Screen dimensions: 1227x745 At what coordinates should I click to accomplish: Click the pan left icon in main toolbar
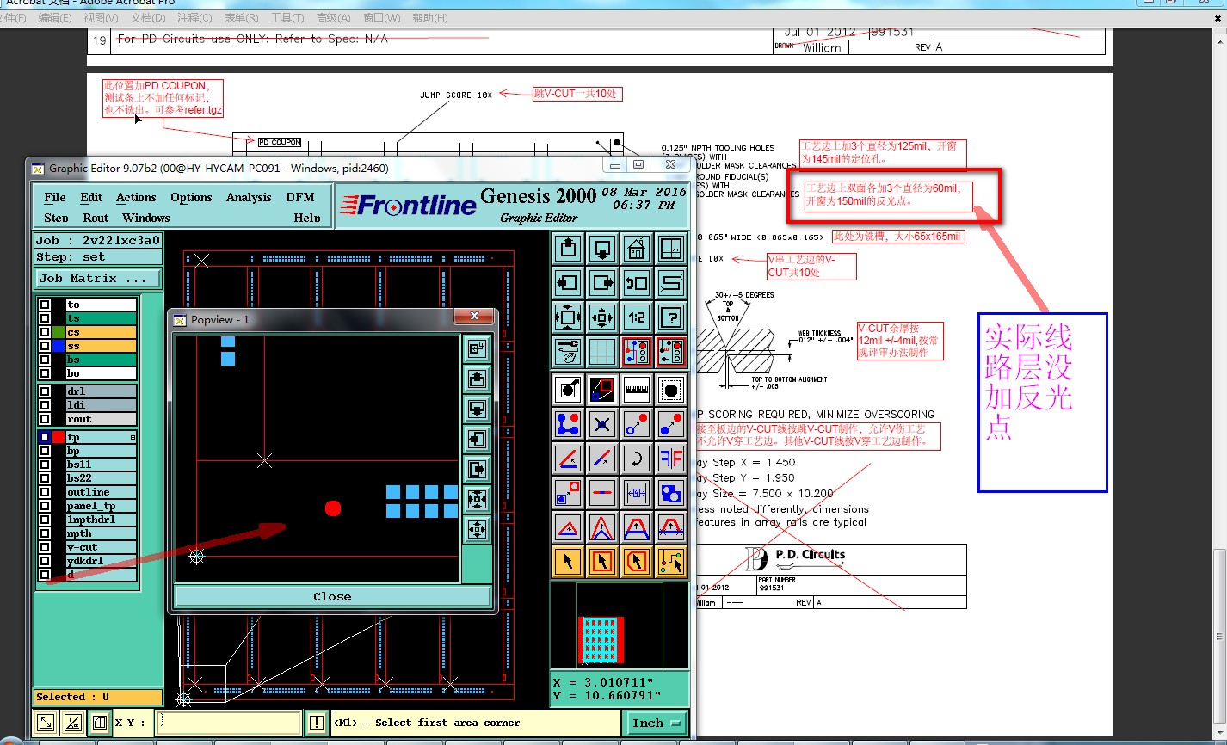point(568,283)
